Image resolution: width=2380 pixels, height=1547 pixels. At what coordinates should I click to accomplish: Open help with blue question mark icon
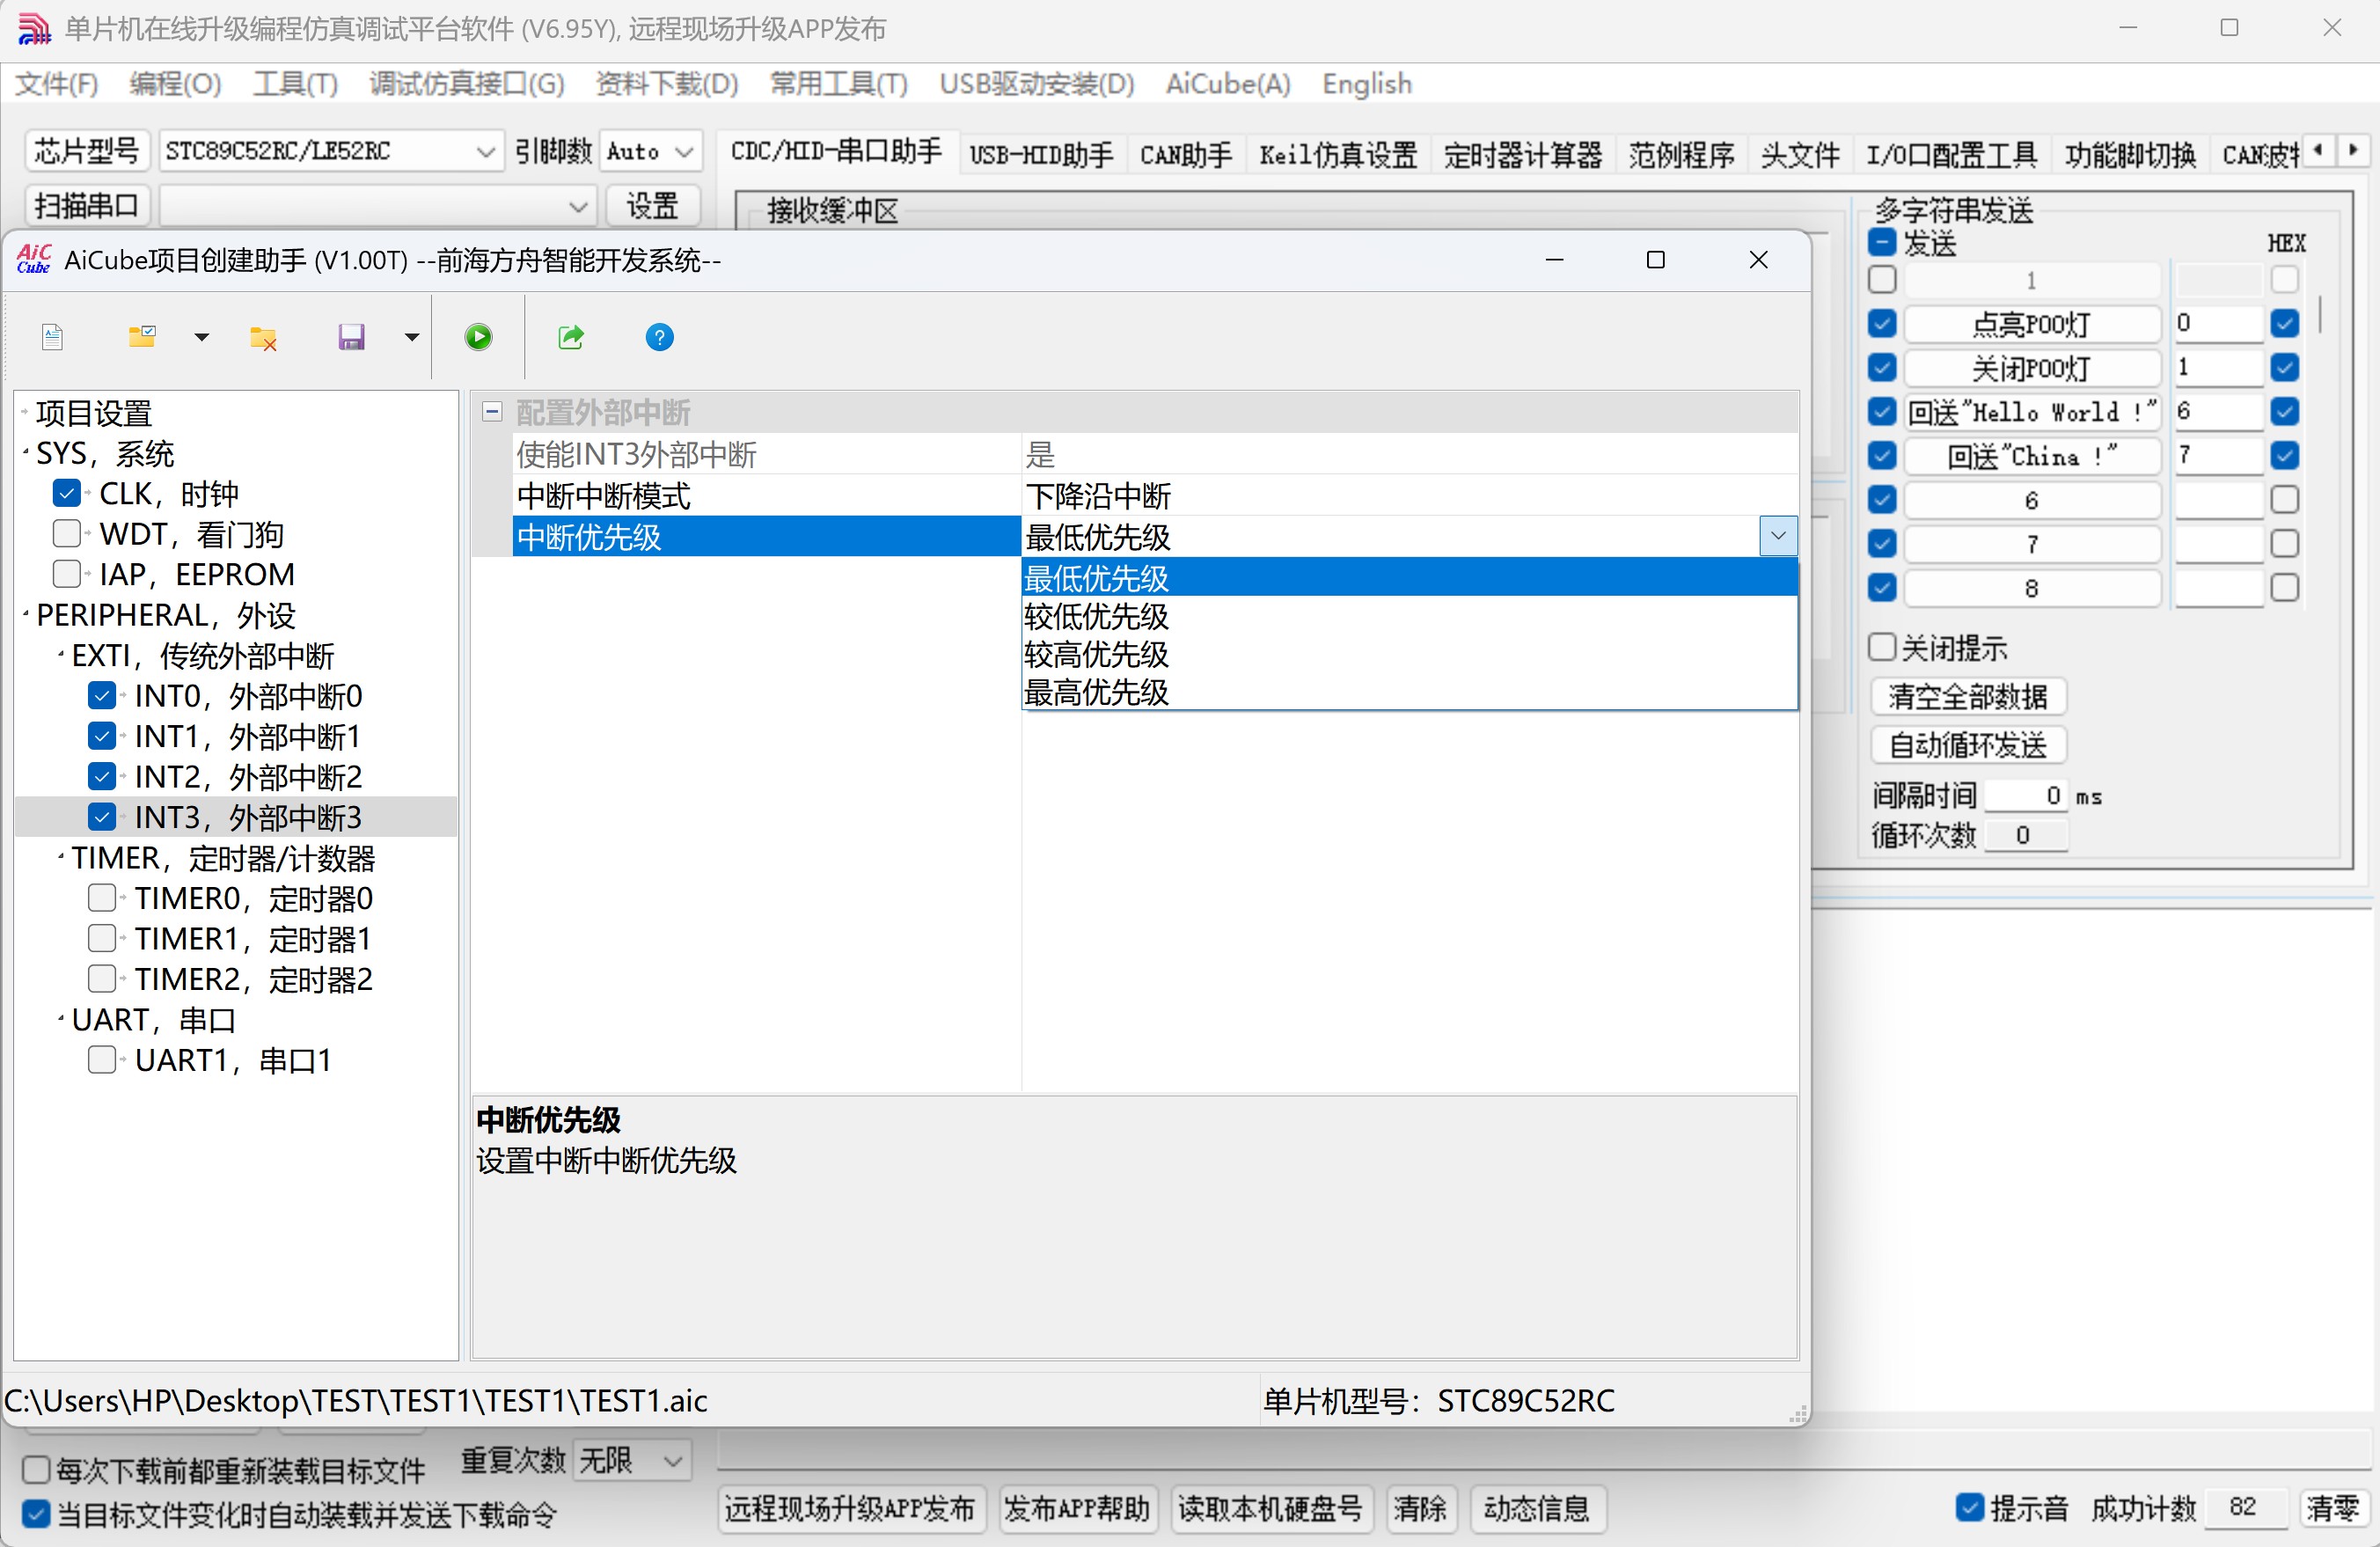coord(660,337)
